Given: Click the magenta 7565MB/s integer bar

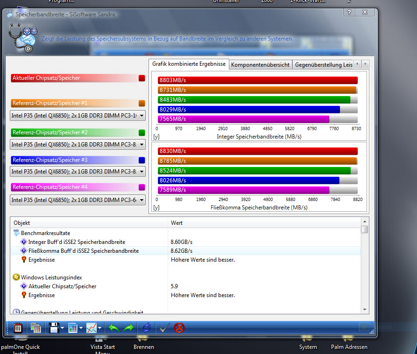Looking at the screenshot, I should [x=243, y=119].
